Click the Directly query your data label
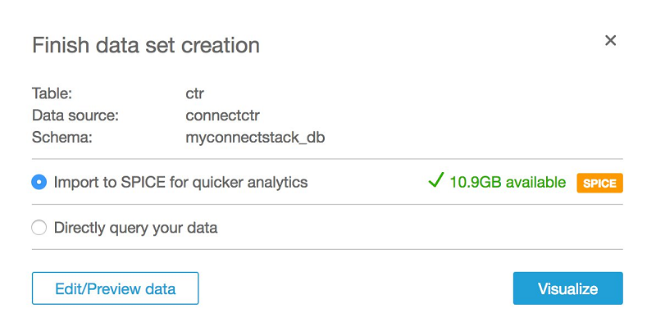 point(135,228)
